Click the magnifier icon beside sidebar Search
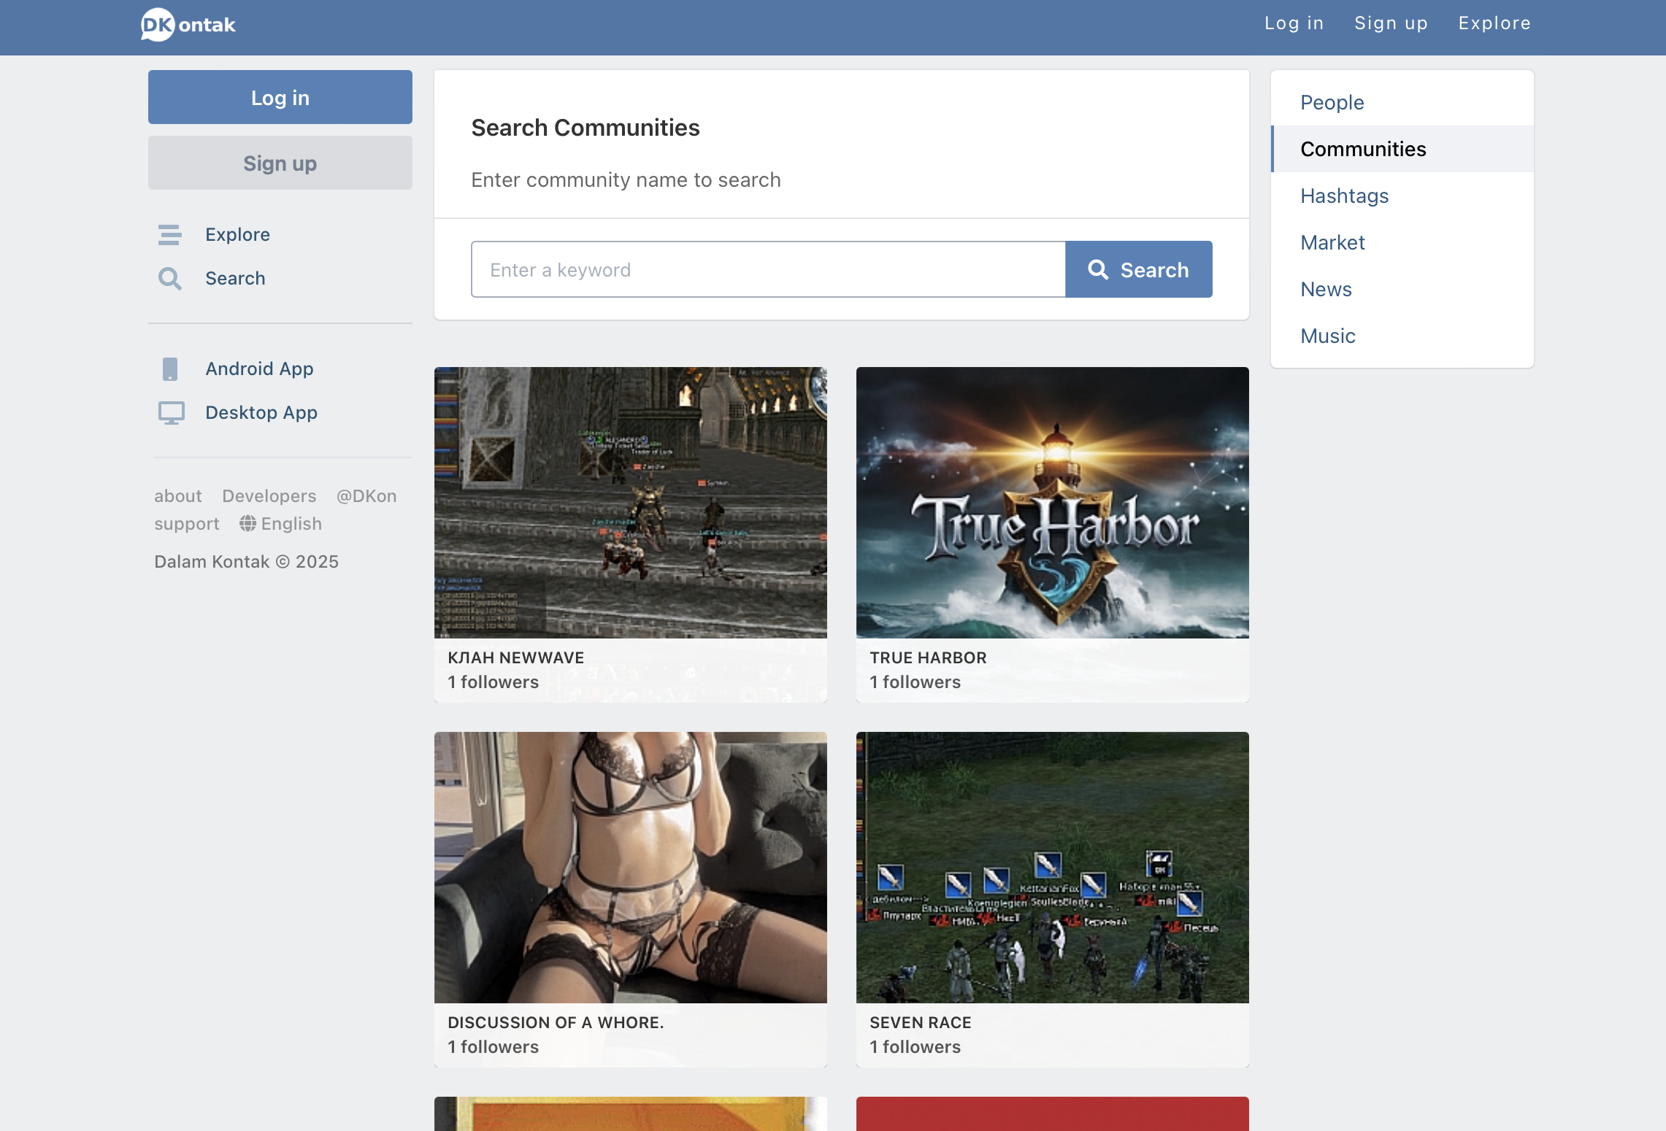The image size is (1666, 1131). [x=170, y=279]
